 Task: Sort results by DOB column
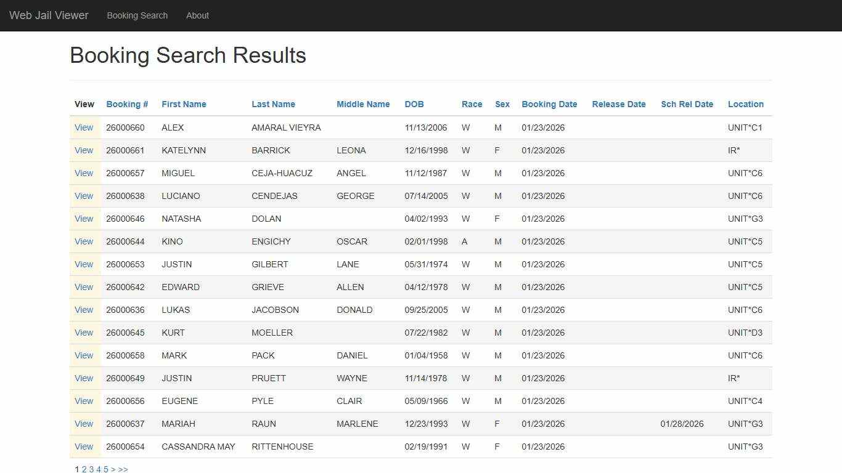click(x=414, y=104)
